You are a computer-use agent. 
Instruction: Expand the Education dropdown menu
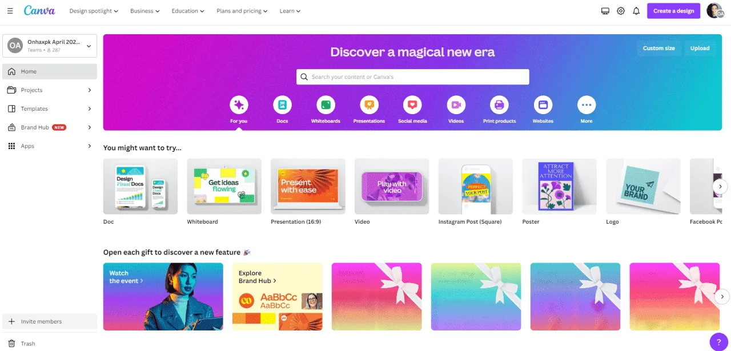188,11
